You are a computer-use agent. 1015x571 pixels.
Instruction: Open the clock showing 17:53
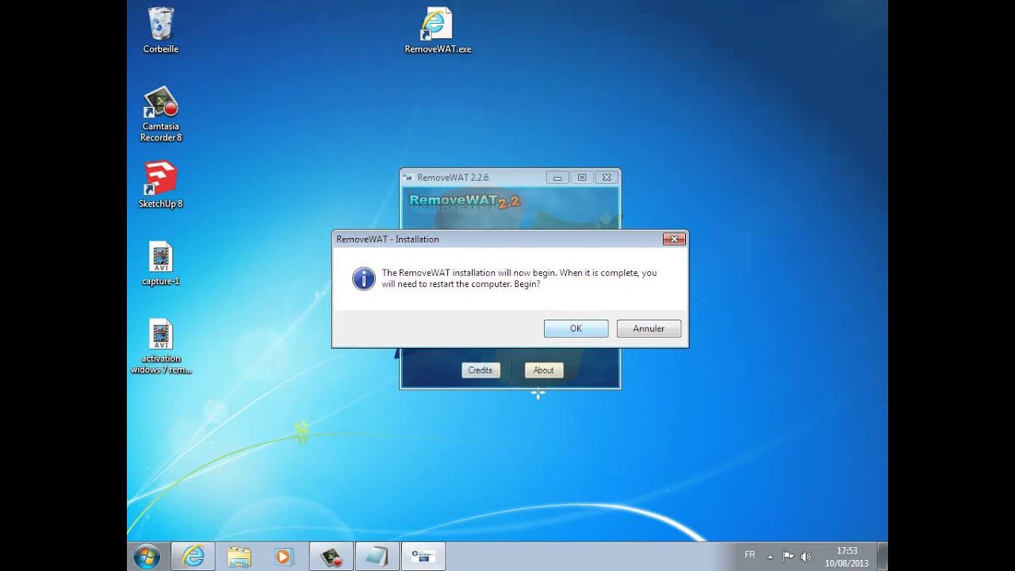tap(847, 550)
